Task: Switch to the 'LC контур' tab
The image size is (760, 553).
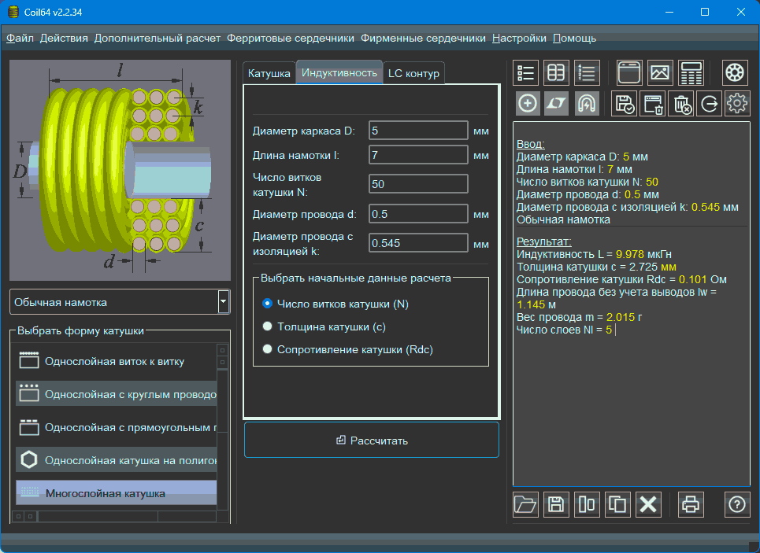Action: [413, 74]
